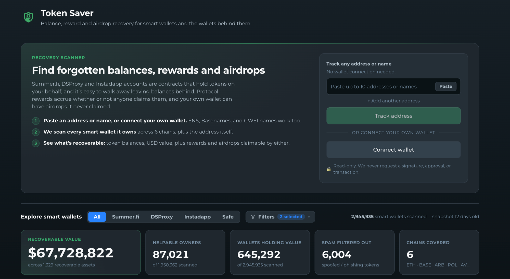Click the Wallets Holding Value 645,292 figure
510x279 pixels.
259,254
